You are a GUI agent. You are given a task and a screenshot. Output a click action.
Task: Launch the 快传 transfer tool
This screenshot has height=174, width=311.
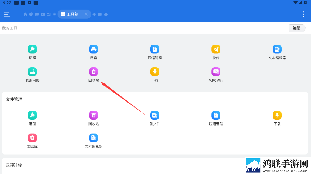[x=216, y=52]
